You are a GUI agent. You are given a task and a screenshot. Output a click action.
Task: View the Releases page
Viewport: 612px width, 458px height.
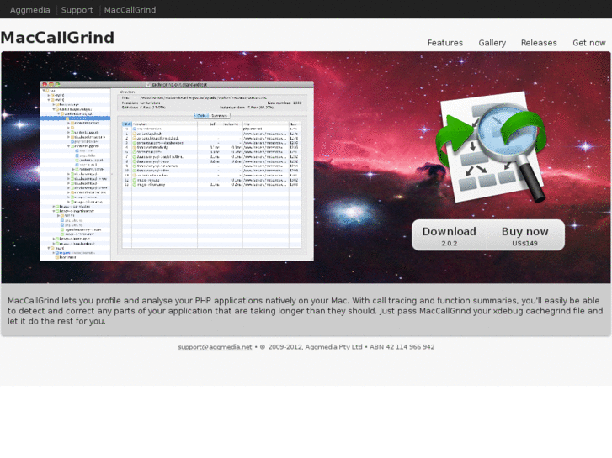[x=539, y=43]
